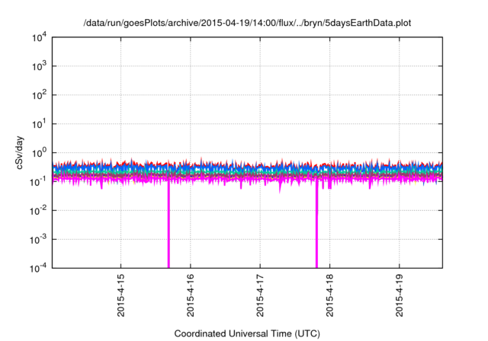The width and height of the screenshot is (488, 341).
Task: Click the Coordinated Universal Time (UTC) label
Action: pos(247,333)
